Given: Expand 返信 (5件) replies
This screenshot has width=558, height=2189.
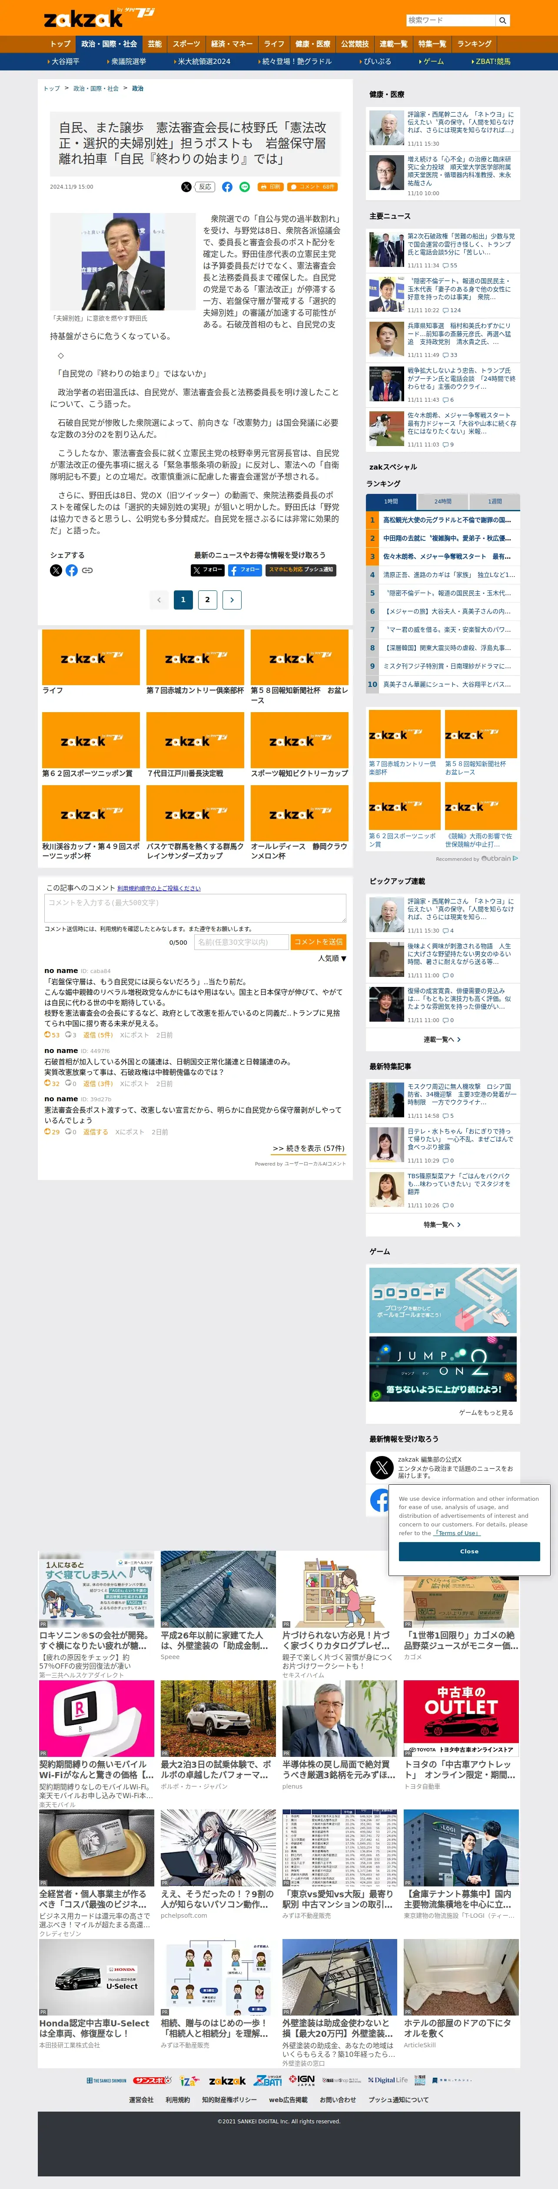Looking at the screenshot, I should tap(98, 1035).
